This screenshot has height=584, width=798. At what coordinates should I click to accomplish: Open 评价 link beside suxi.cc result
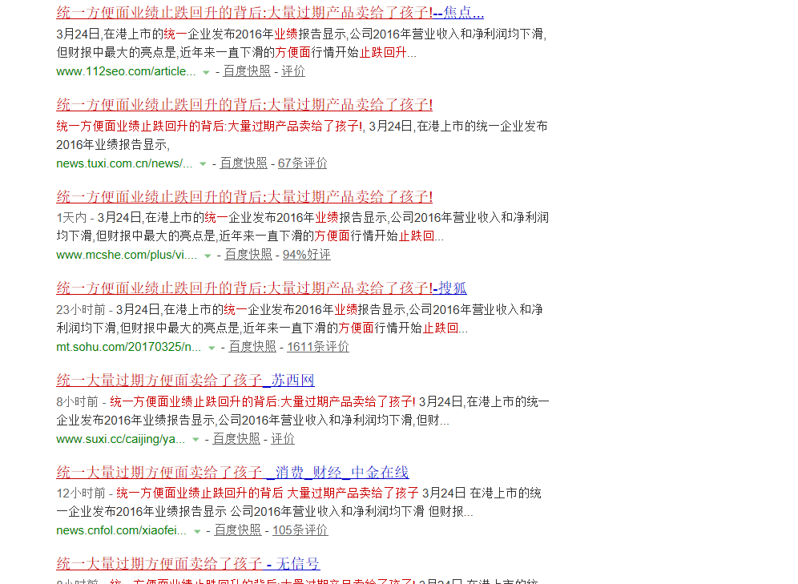click(x=283, y=438)
